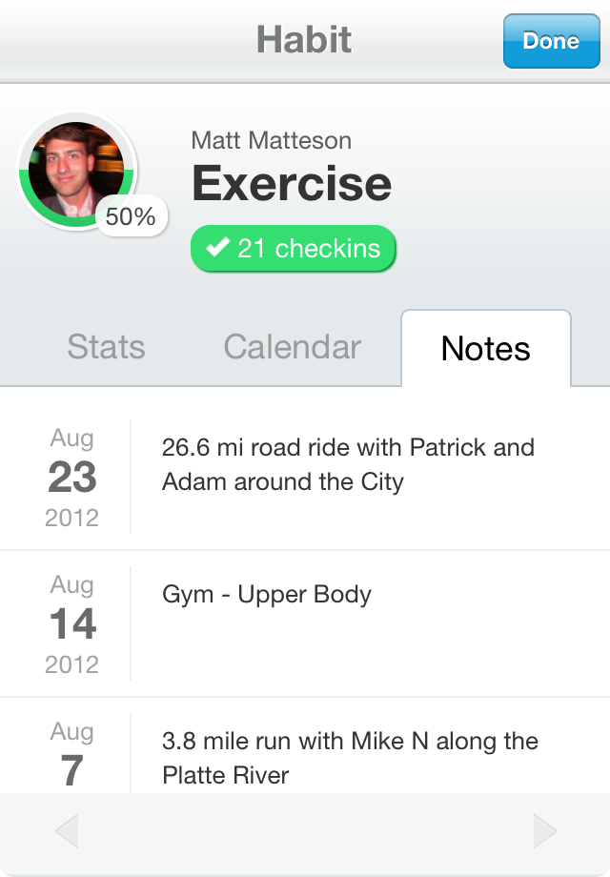Open the Aug 23 2012 date entry
Viewport: 610px width, 877px height.
tap(72, 477)
